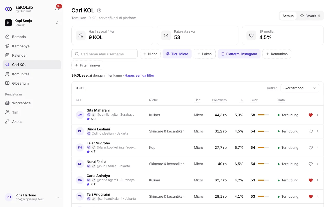Open help icon next to Cari KOL
The image size is (331, 207).
tap(99, 11)
